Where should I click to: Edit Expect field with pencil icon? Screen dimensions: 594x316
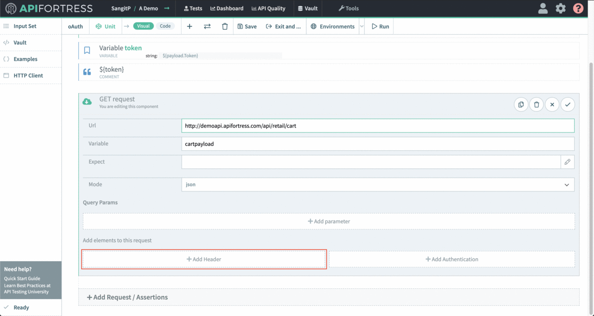pyautogui.click(x=567, y=162)
